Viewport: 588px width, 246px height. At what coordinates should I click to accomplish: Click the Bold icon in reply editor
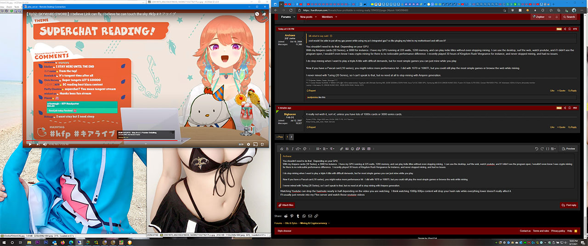[x=287, y=149]
